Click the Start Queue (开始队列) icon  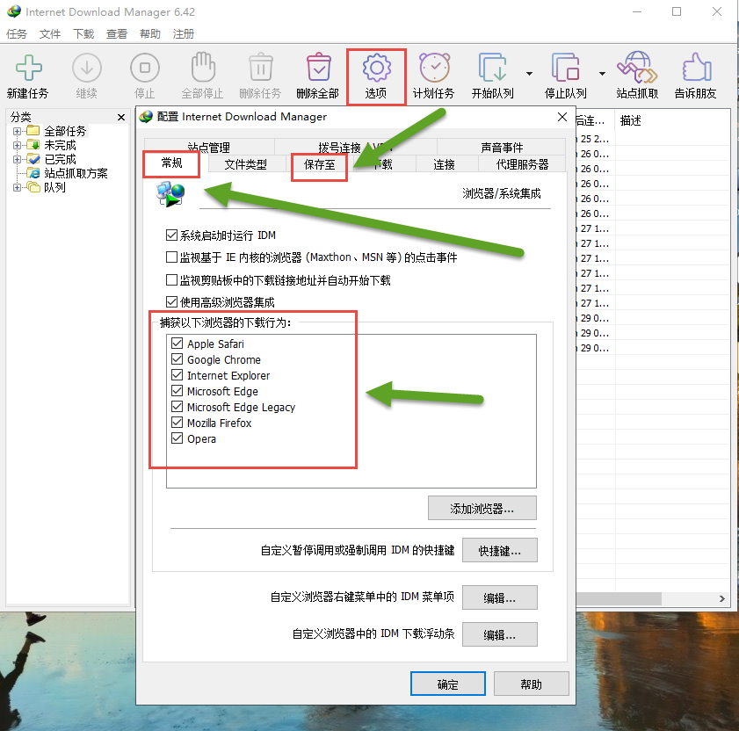(492, 69)
